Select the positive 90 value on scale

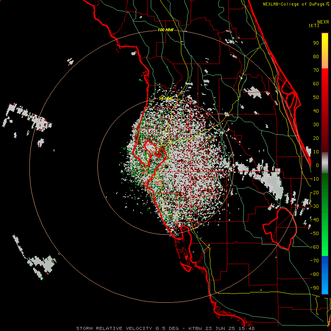(x=316, y=43)
